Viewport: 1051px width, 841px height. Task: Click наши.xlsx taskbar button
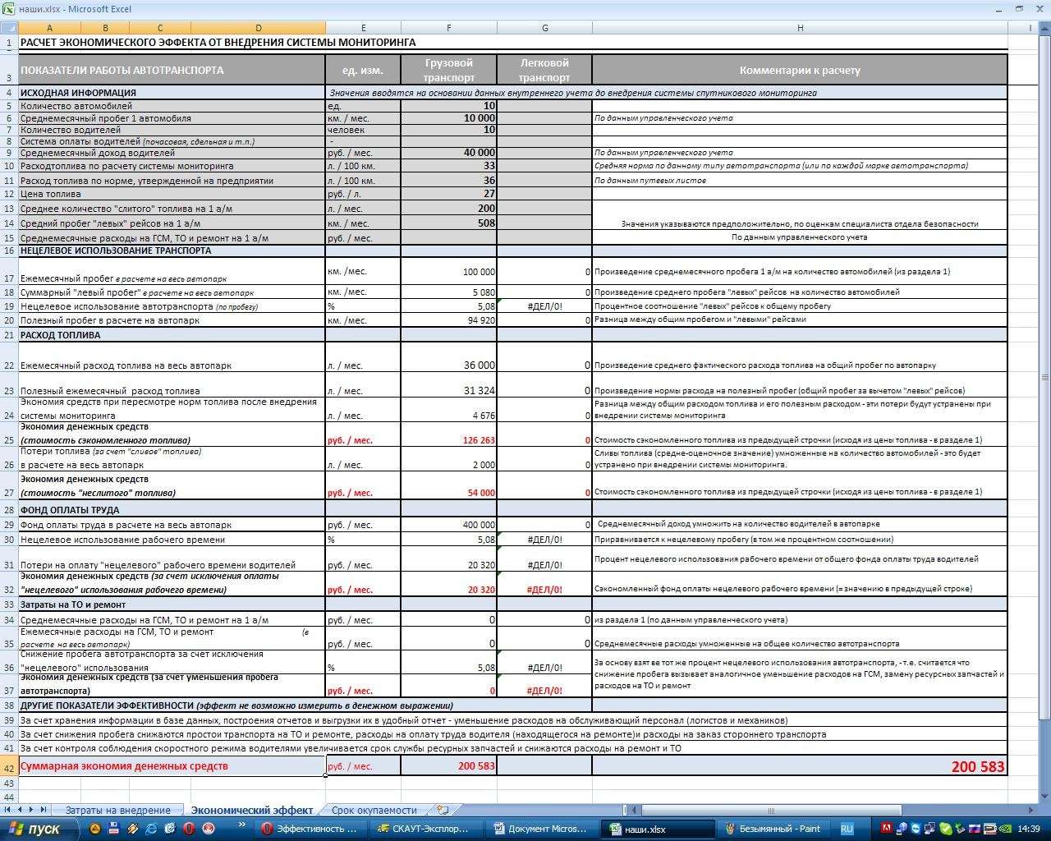click(657, 829)
